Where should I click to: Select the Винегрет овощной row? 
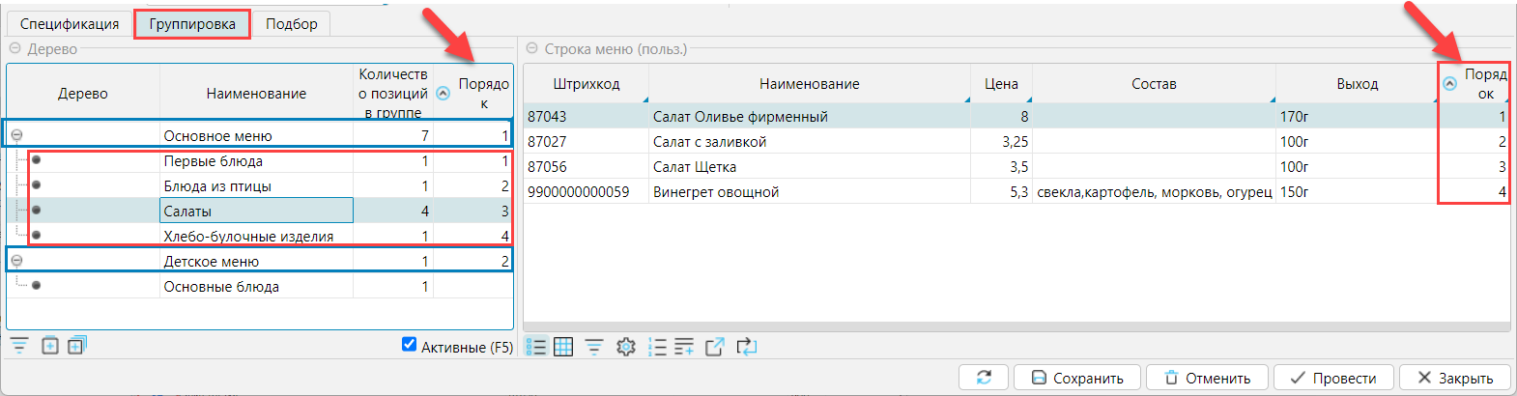coord(715,191)
